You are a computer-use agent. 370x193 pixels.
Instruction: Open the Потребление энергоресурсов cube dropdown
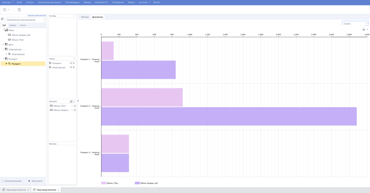[x=26, y=20]
